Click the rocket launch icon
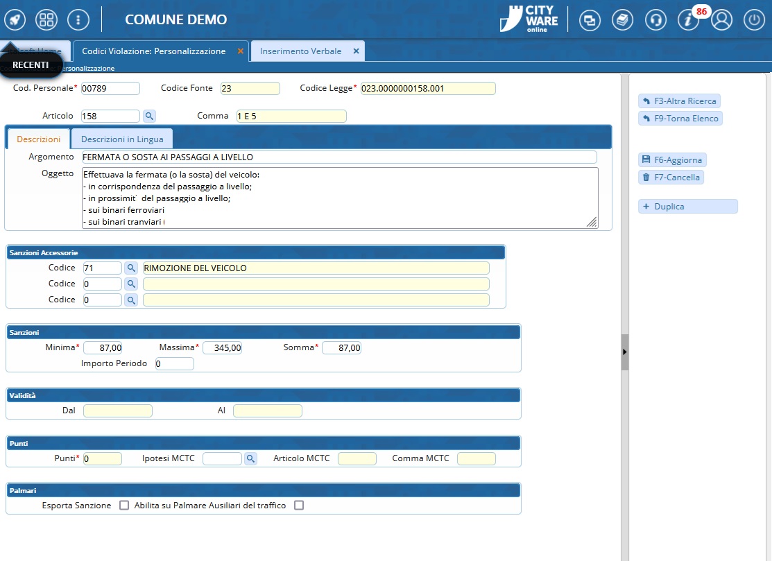The width and height of the screenshot is (772, 561). coord(15,20)
